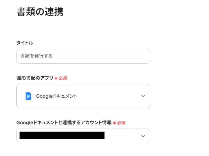Expand the 雛形書類のアプリ dropdown chevron

(143, 96)
